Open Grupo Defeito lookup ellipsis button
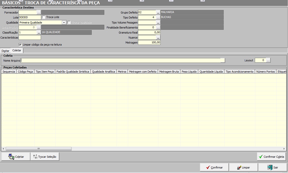The width and height of the screenshot is (288, 173). click(x=158, y=12)
